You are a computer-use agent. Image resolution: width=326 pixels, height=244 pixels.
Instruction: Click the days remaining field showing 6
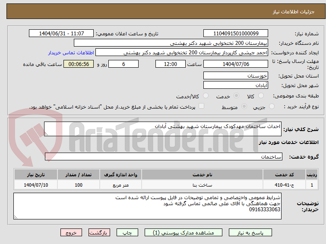pyautogui.click(x=123, y=64)
